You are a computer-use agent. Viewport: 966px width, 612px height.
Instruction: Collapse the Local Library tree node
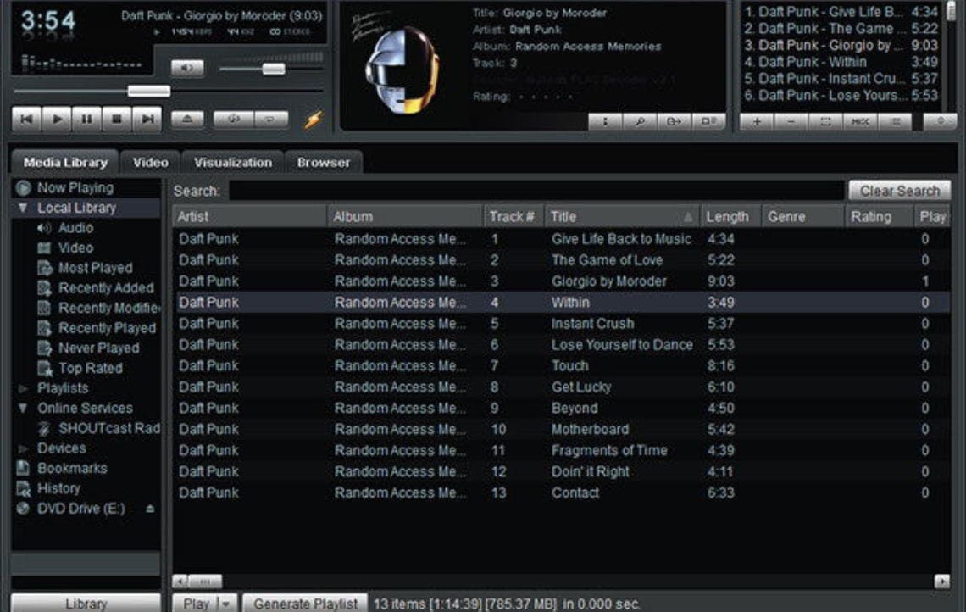pos(23,208)
